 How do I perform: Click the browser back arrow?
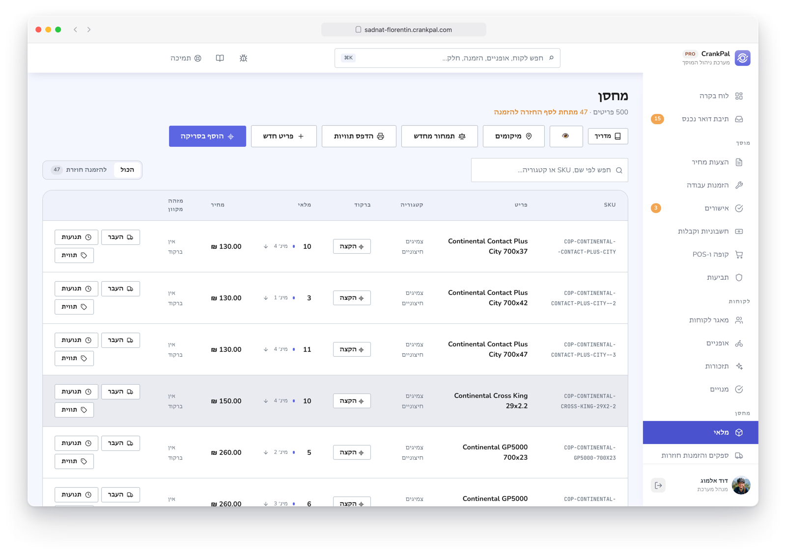pos(75,29)
